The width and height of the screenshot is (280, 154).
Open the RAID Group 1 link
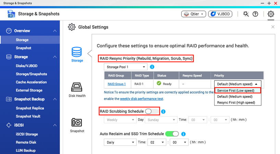(x=117, y=84)
